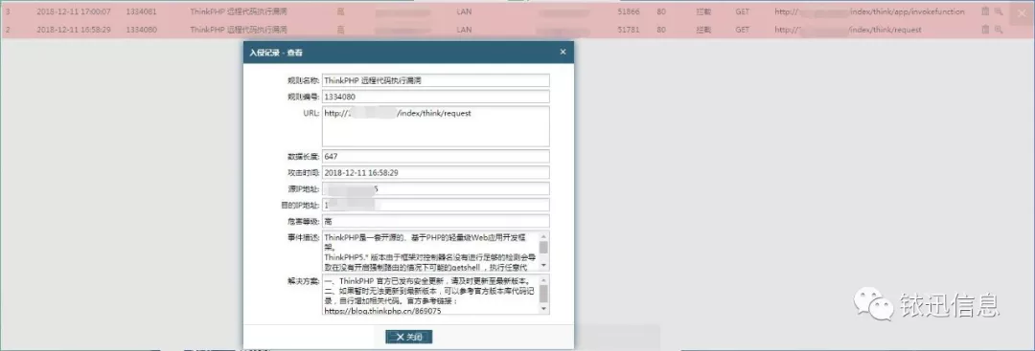
Task: Click the invokefunction URL in row 3
Action: point(869,11)
